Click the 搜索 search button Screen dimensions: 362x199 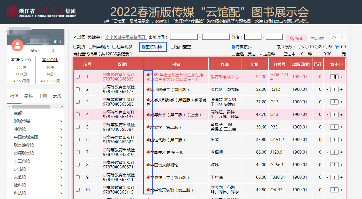tap(297, 39)
